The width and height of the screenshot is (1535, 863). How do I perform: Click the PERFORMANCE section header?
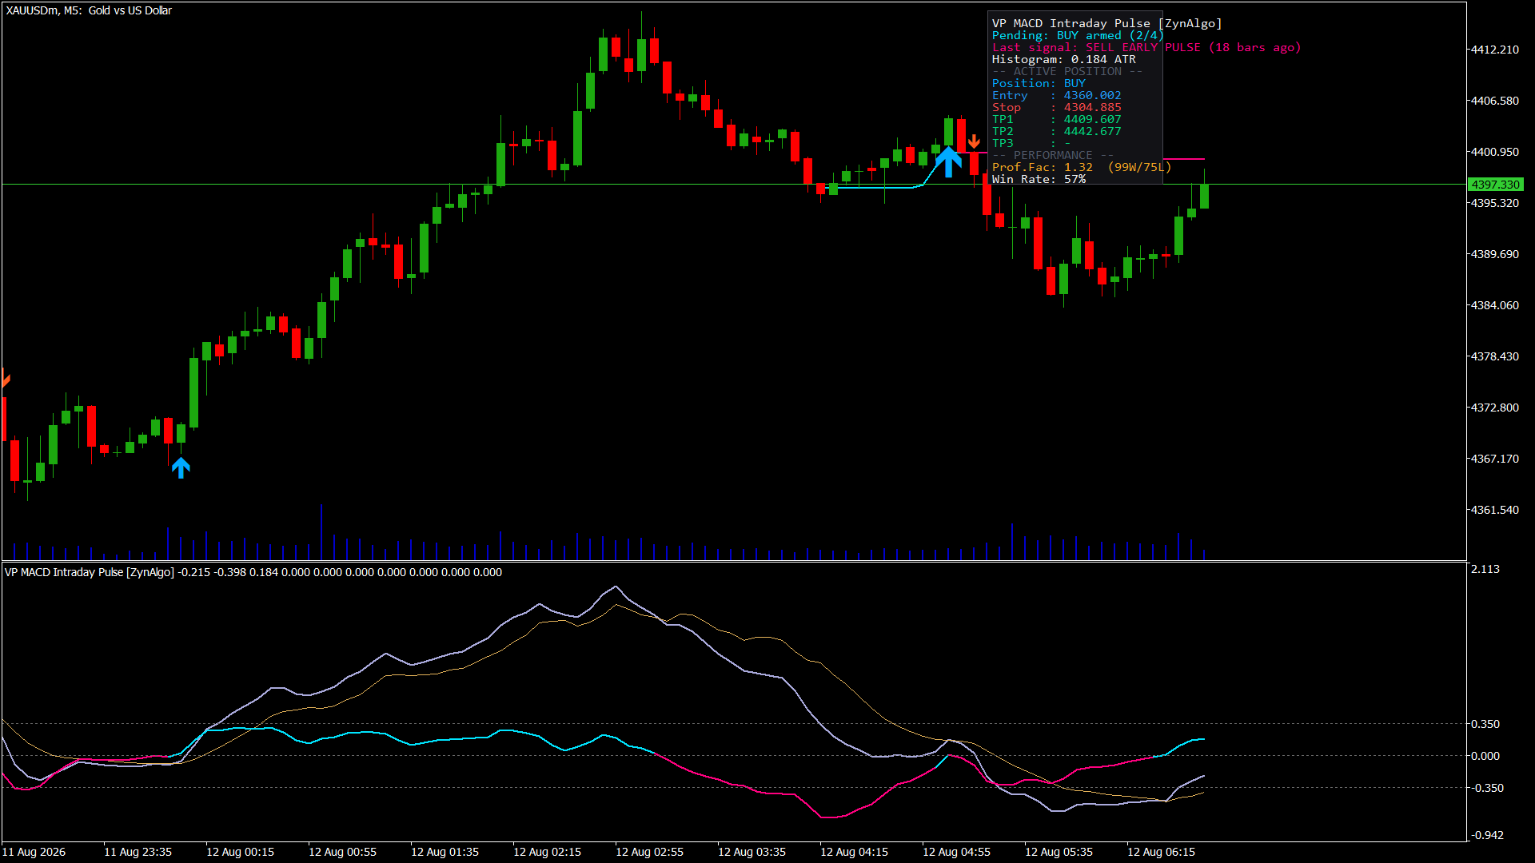coord(1053,155)
